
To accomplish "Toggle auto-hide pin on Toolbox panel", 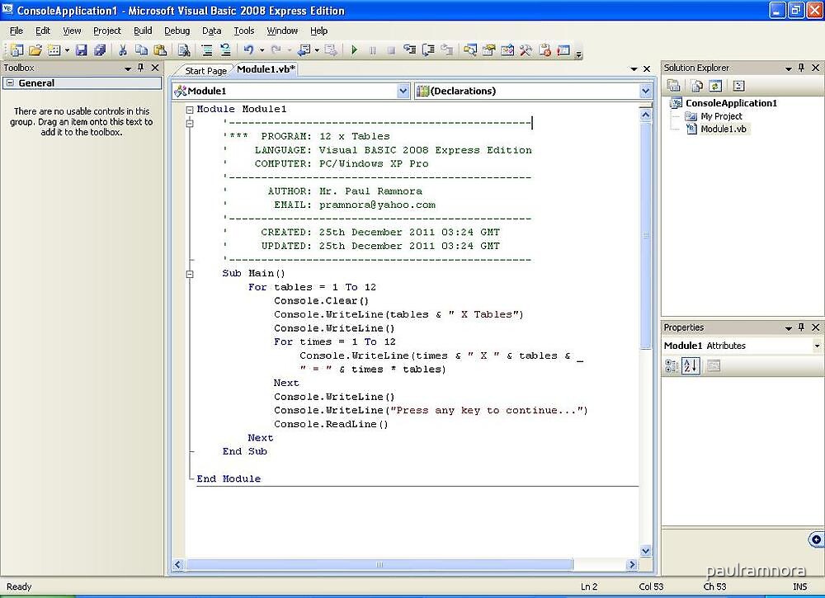I will pyautogui.click(x=140, y=68).
